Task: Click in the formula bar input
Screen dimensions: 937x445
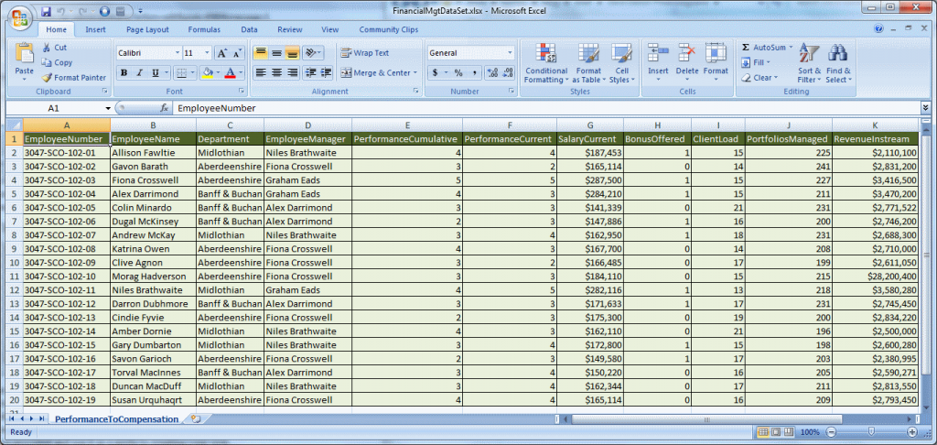Action: (x=547, y=108)
